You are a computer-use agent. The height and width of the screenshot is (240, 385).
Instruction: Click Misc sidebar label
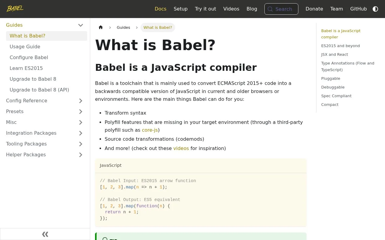point(11,122)
